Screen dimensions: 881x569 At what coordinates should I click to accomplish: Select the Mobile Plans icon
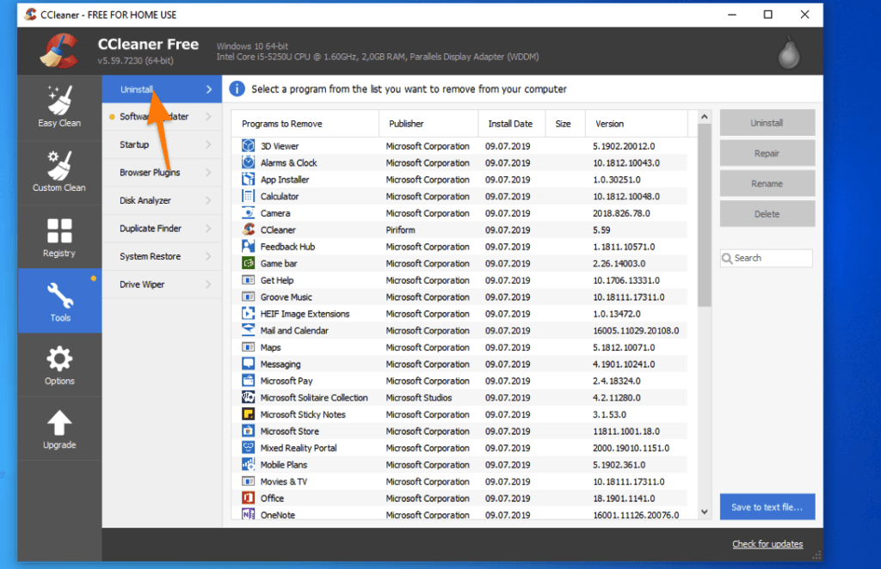(249, 465)
